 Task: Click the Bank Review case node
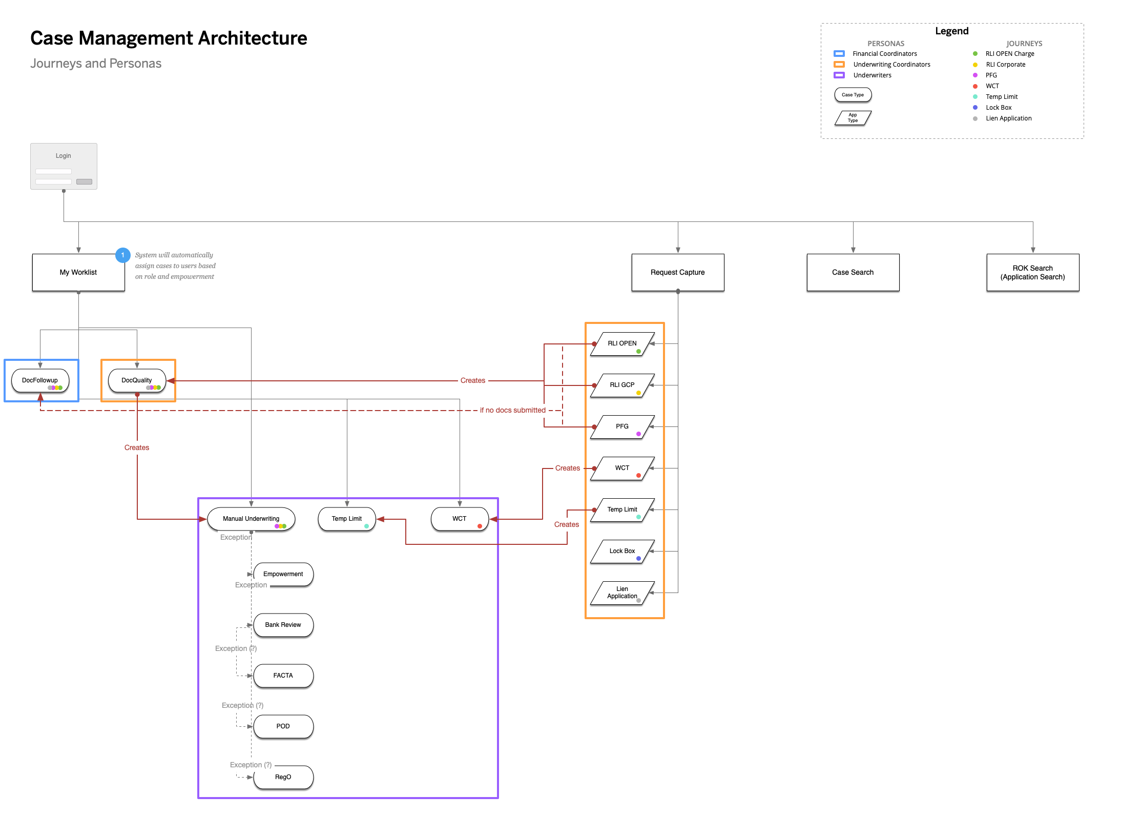click(283, 625)
